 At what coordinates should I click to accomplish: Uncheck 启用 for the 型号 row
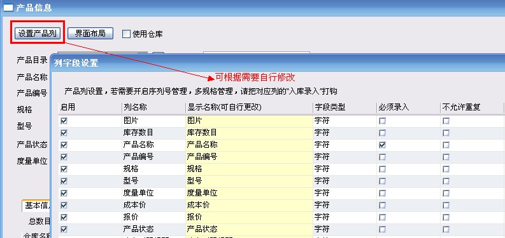point(64,181)
